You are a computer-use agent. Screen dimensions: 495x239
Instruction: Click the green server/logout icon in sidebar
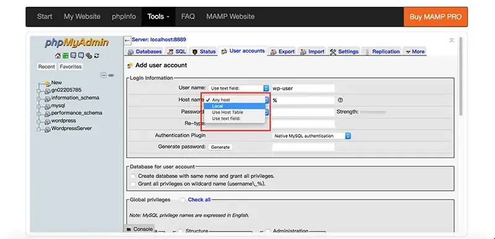tap(66, 56)
